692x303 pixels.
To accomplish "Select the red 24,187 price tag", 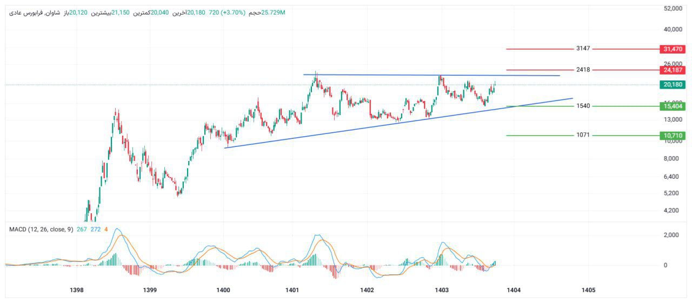I will point(673,70).
